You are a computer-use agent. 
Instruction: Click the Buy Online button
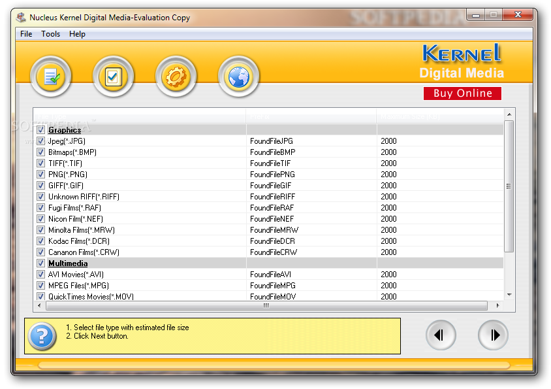462,93
